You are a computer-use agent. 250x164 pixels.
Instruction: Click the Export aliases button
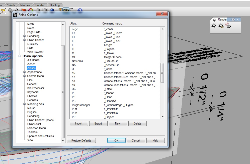tap(98, 123)
